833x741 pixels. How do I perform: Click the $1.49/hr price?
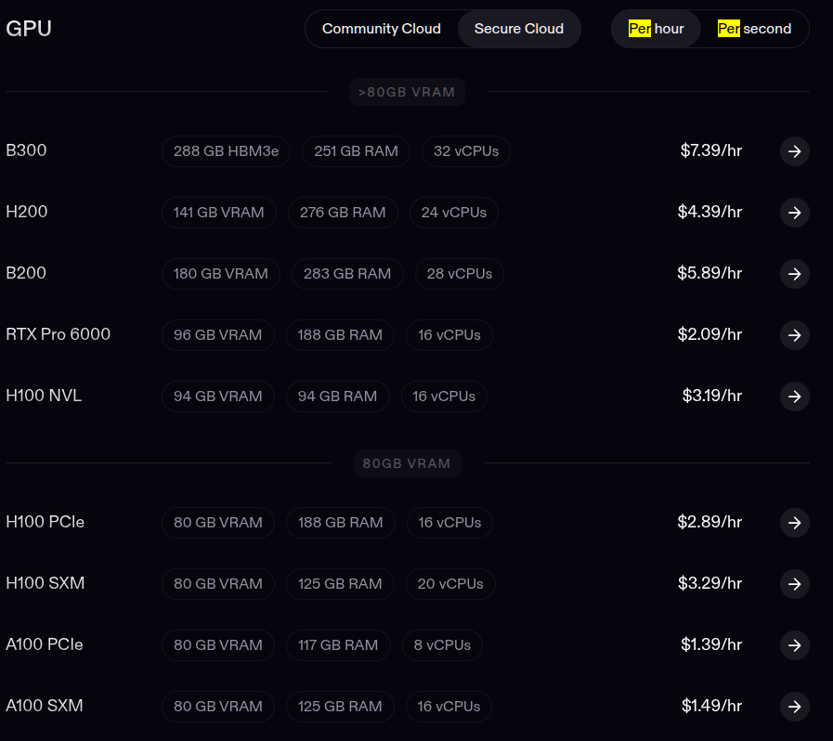click(711, 706)
